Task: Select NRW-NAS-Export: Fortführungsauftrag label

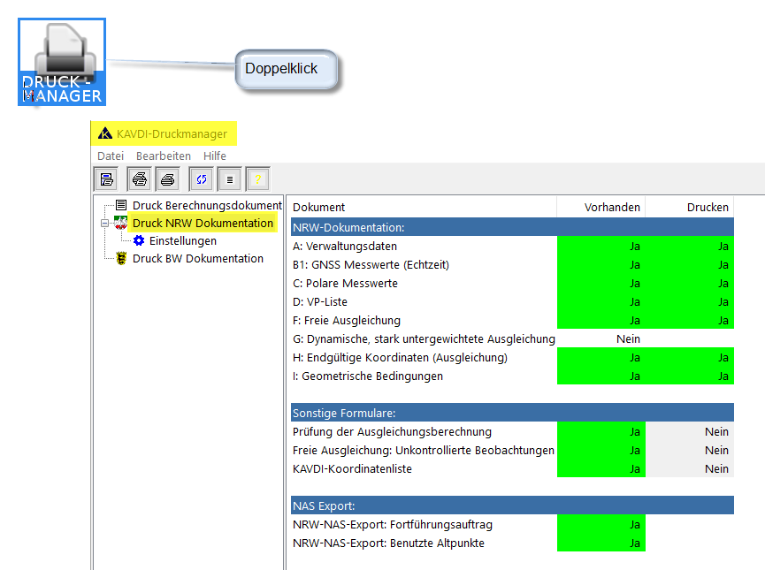Action: pos(393,525)
